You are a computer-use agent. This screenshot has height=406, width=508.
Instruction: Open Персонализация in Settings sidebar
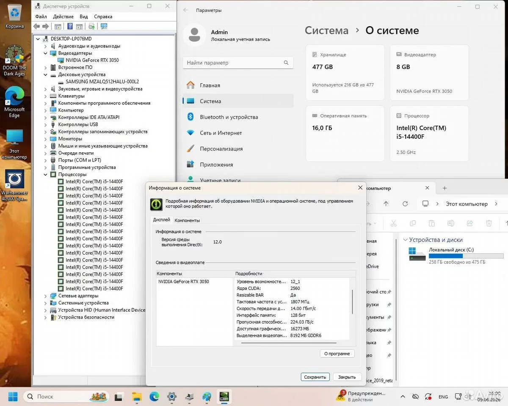pyautogui.click(x=238, y=148)
